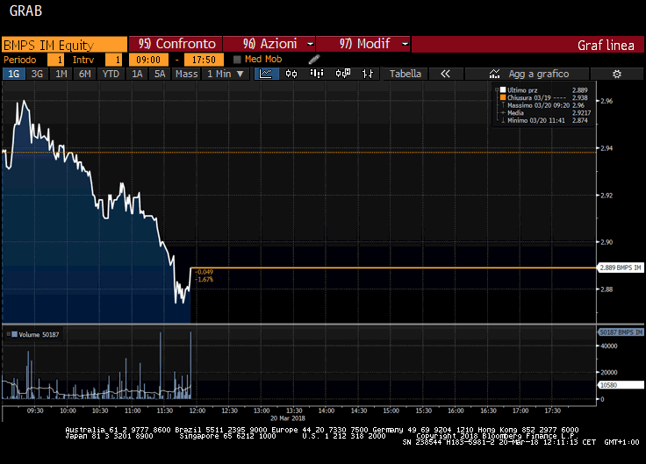Edit the 09:00 start time field
646x464 pixels.
pyautogui.click(x=148, y=60)
